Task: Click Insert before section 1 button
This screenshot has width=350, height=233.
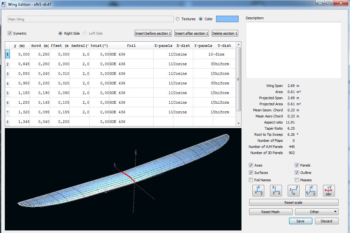Action: (153, 33)
